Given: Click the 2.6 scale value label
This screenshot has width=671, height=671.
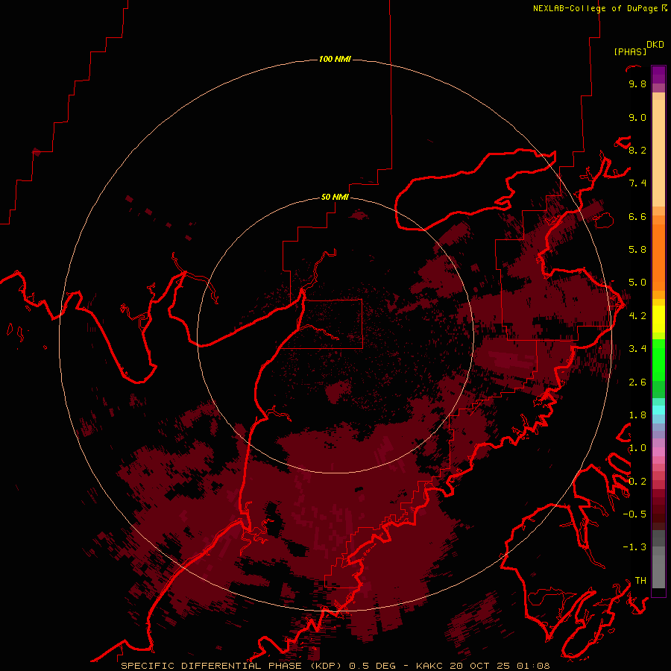Looking at the screenshot, I should point(637,382).
